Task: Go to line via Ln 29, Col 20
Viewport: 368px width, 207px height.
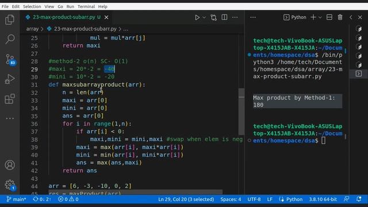Action: [186, 200]
